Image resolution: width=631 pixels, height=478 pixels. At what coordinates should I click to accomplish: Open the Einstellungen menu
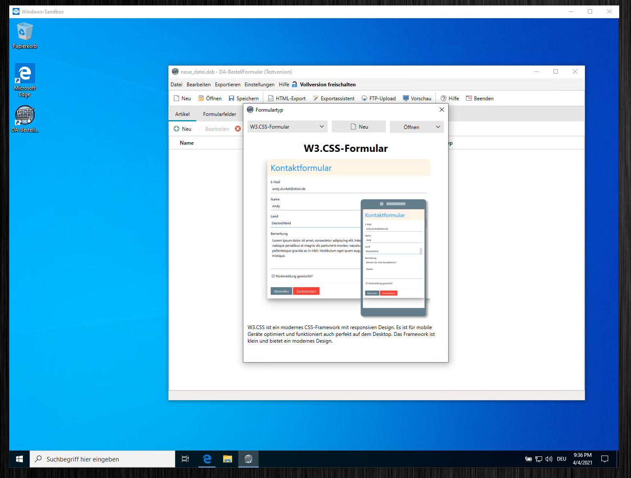[x=259, y=85]
